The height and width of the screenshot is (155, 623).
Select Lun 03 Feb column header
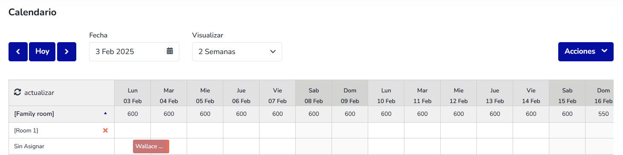click(x=133, y=96)
